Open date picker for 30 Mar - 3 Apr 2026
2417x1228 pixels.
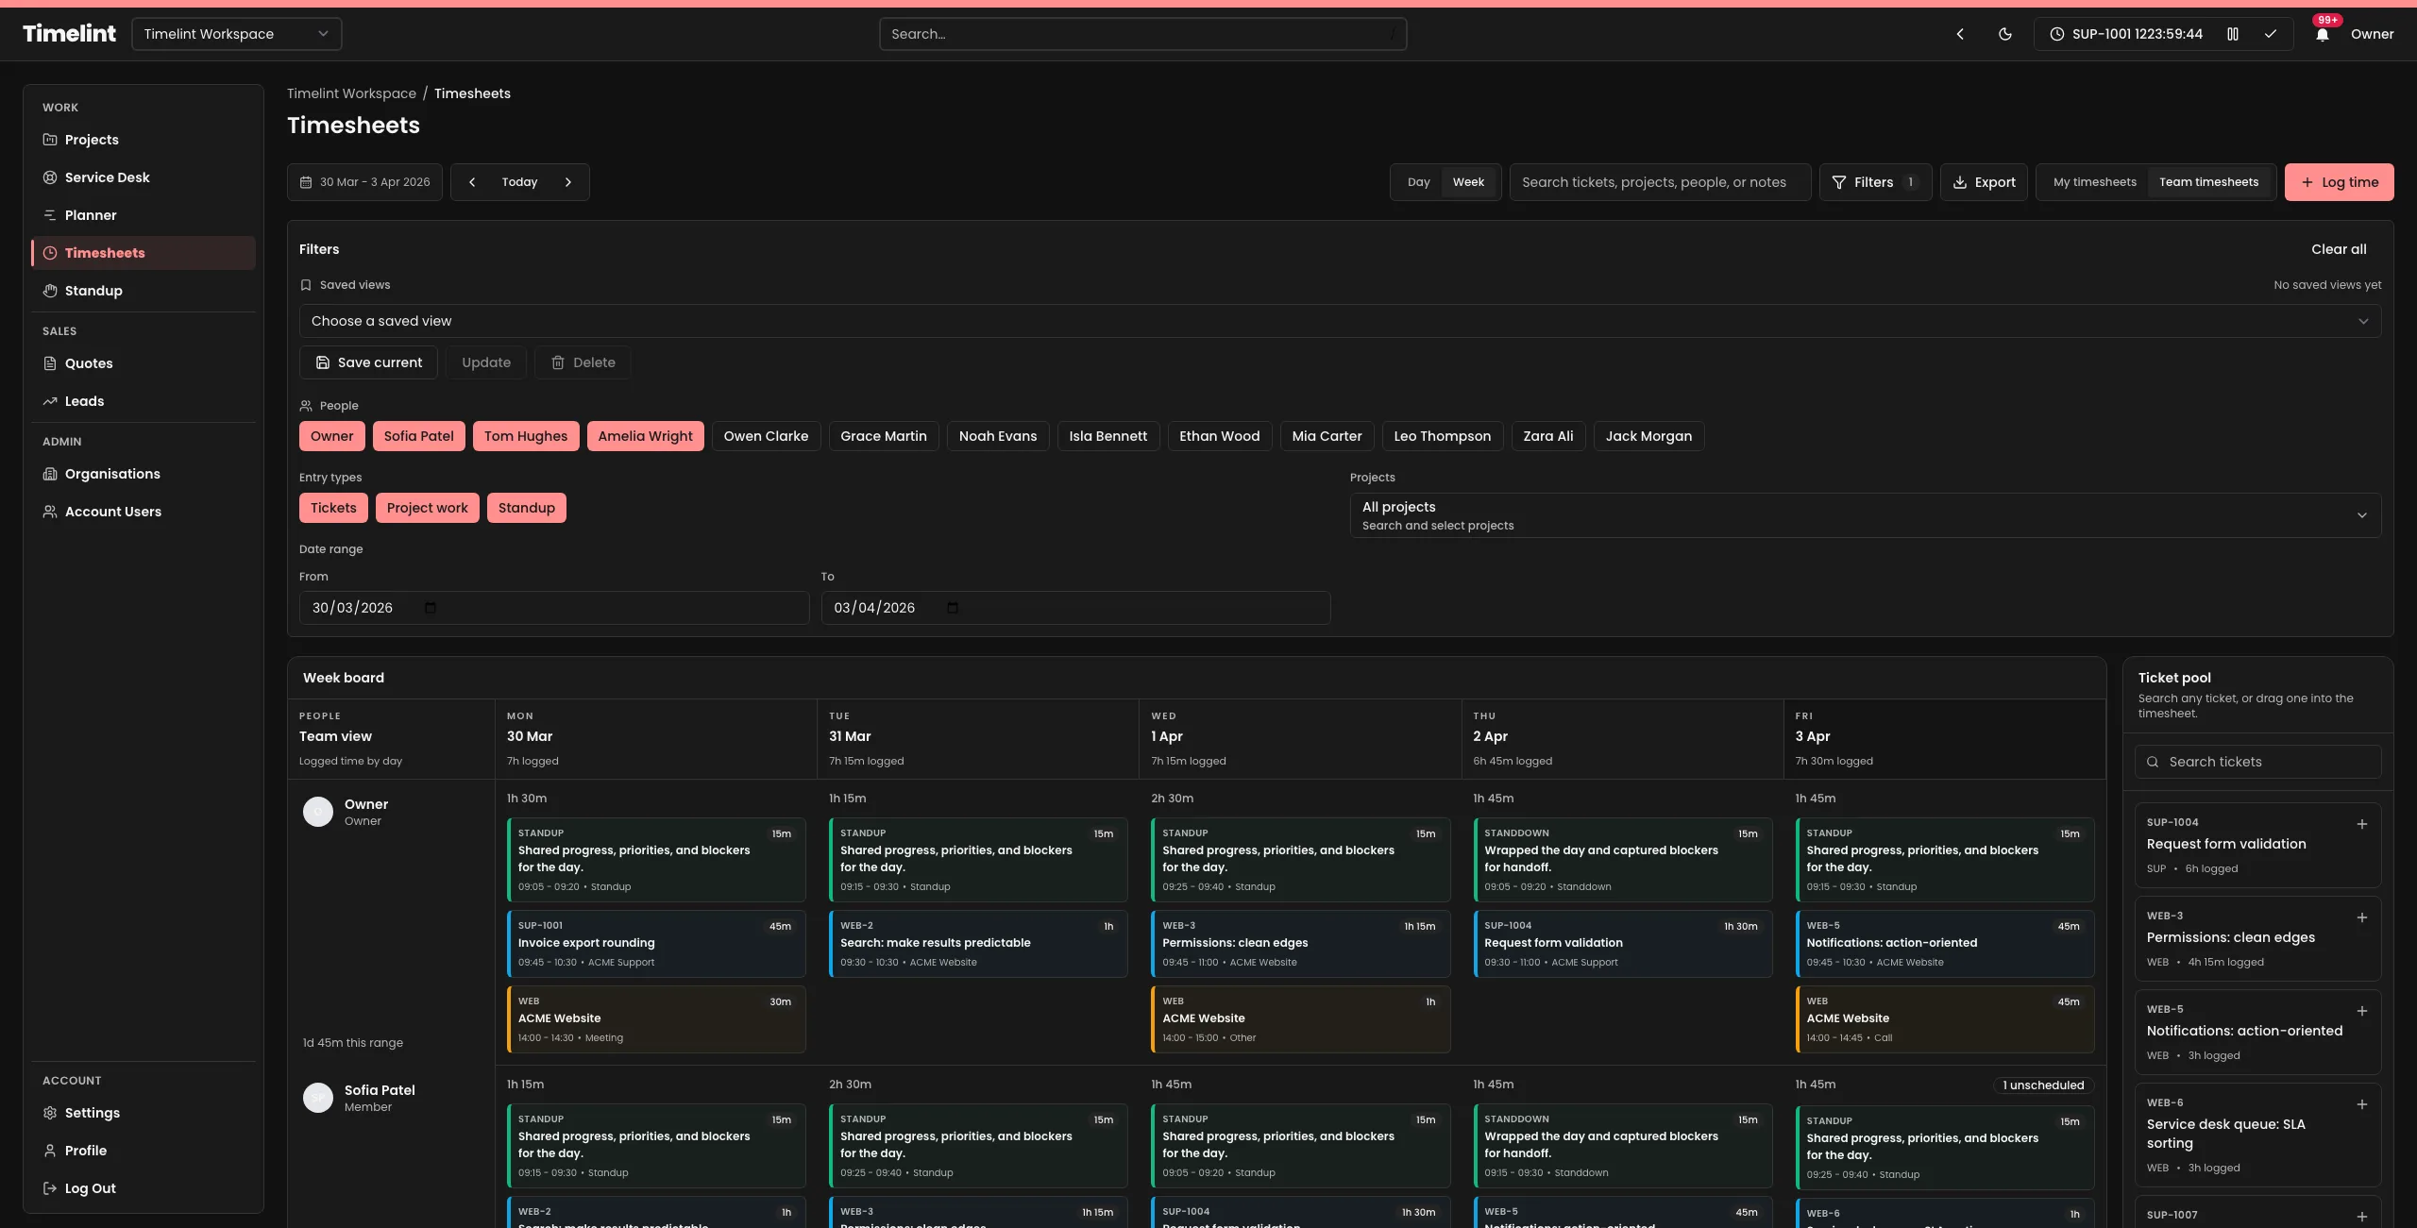pos(364,182)
